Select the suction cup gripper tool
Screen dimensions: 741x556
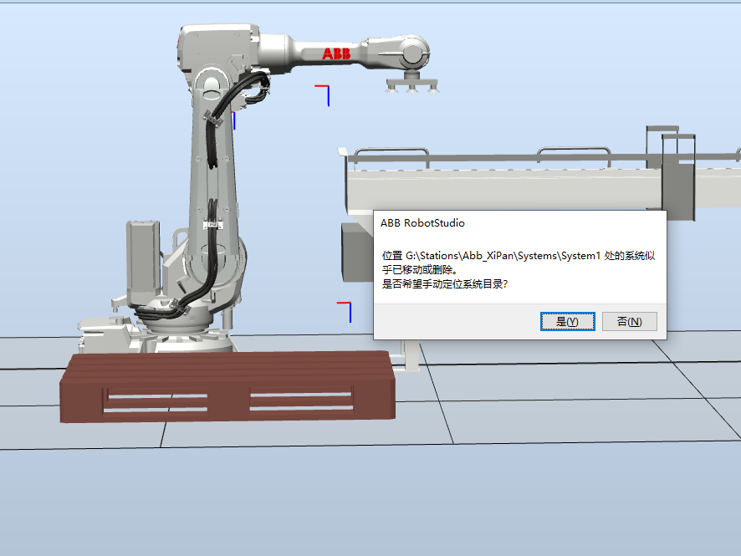pyautogui.click(x=411, y=82)
